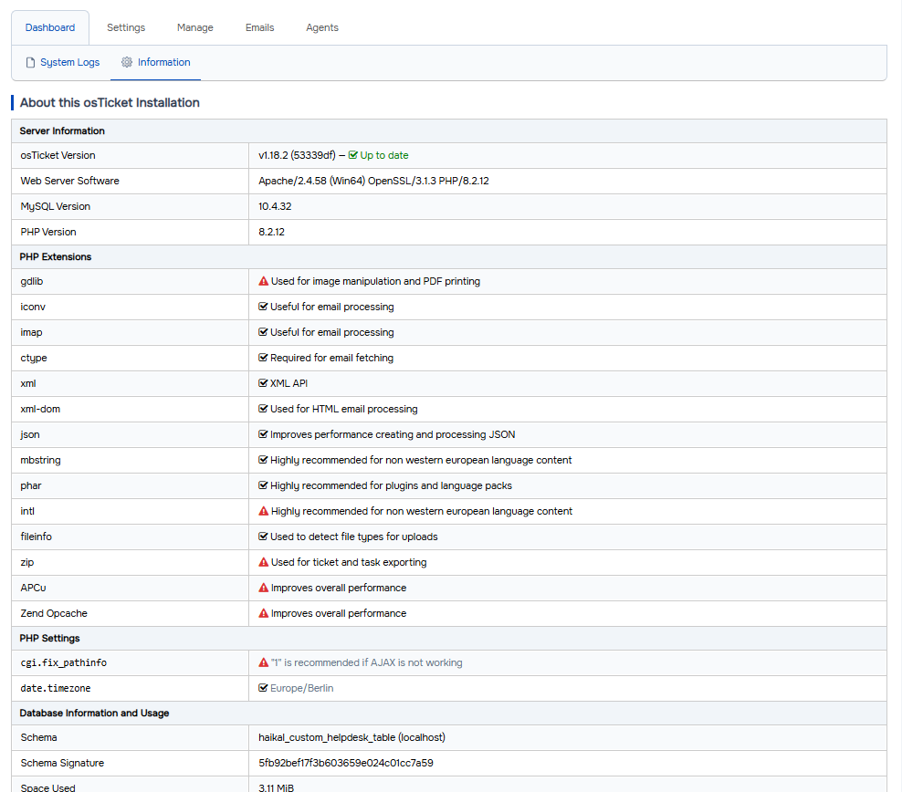Click the zip warning triangle icon
902x792 pixels.
264,563
